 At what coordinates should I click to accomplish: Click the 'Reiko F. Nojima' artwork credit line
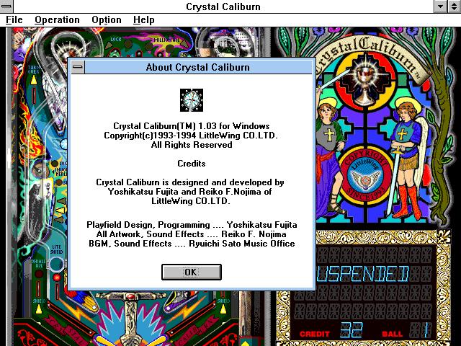tap(192, 234)
